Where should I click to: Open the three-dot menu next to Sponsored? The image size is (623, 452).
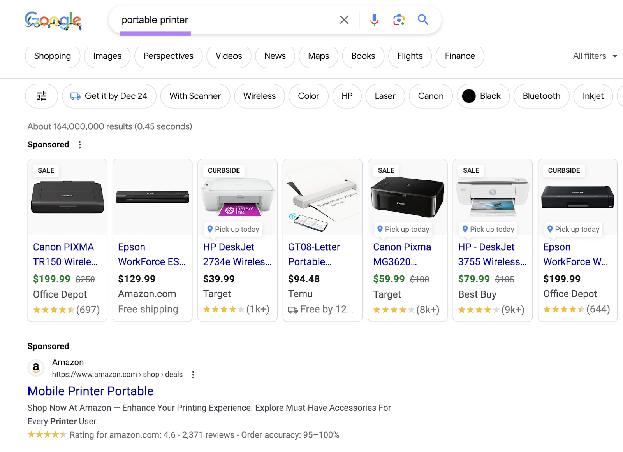[x=79, y=144]
